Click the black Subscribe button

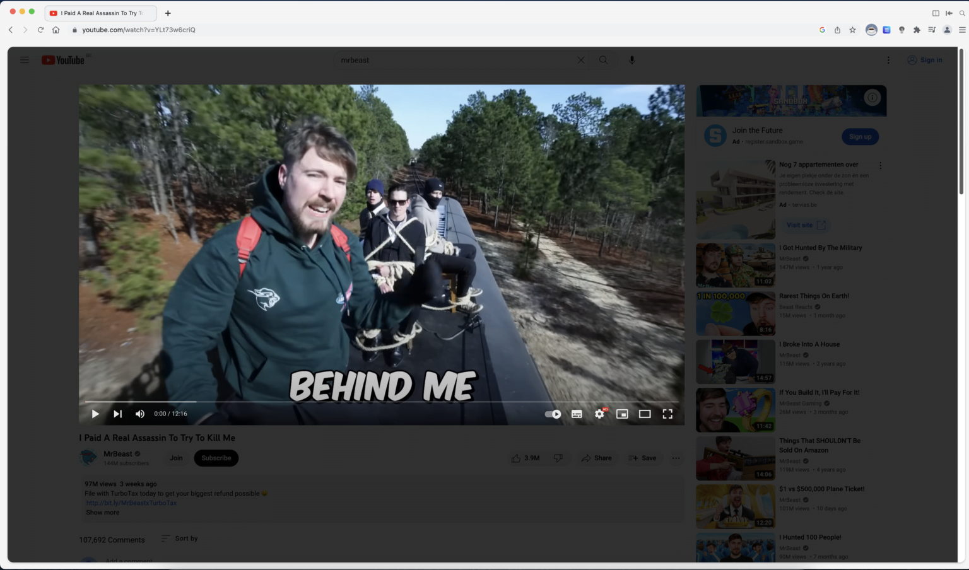[216, 458]
